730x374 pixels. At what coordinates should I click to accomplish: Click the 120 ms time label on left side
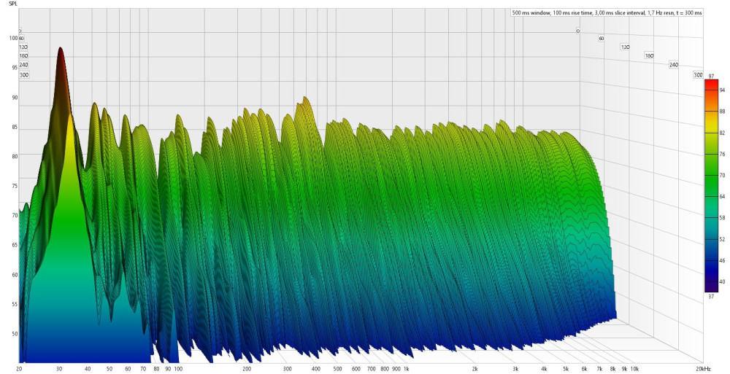pos(23,47)
